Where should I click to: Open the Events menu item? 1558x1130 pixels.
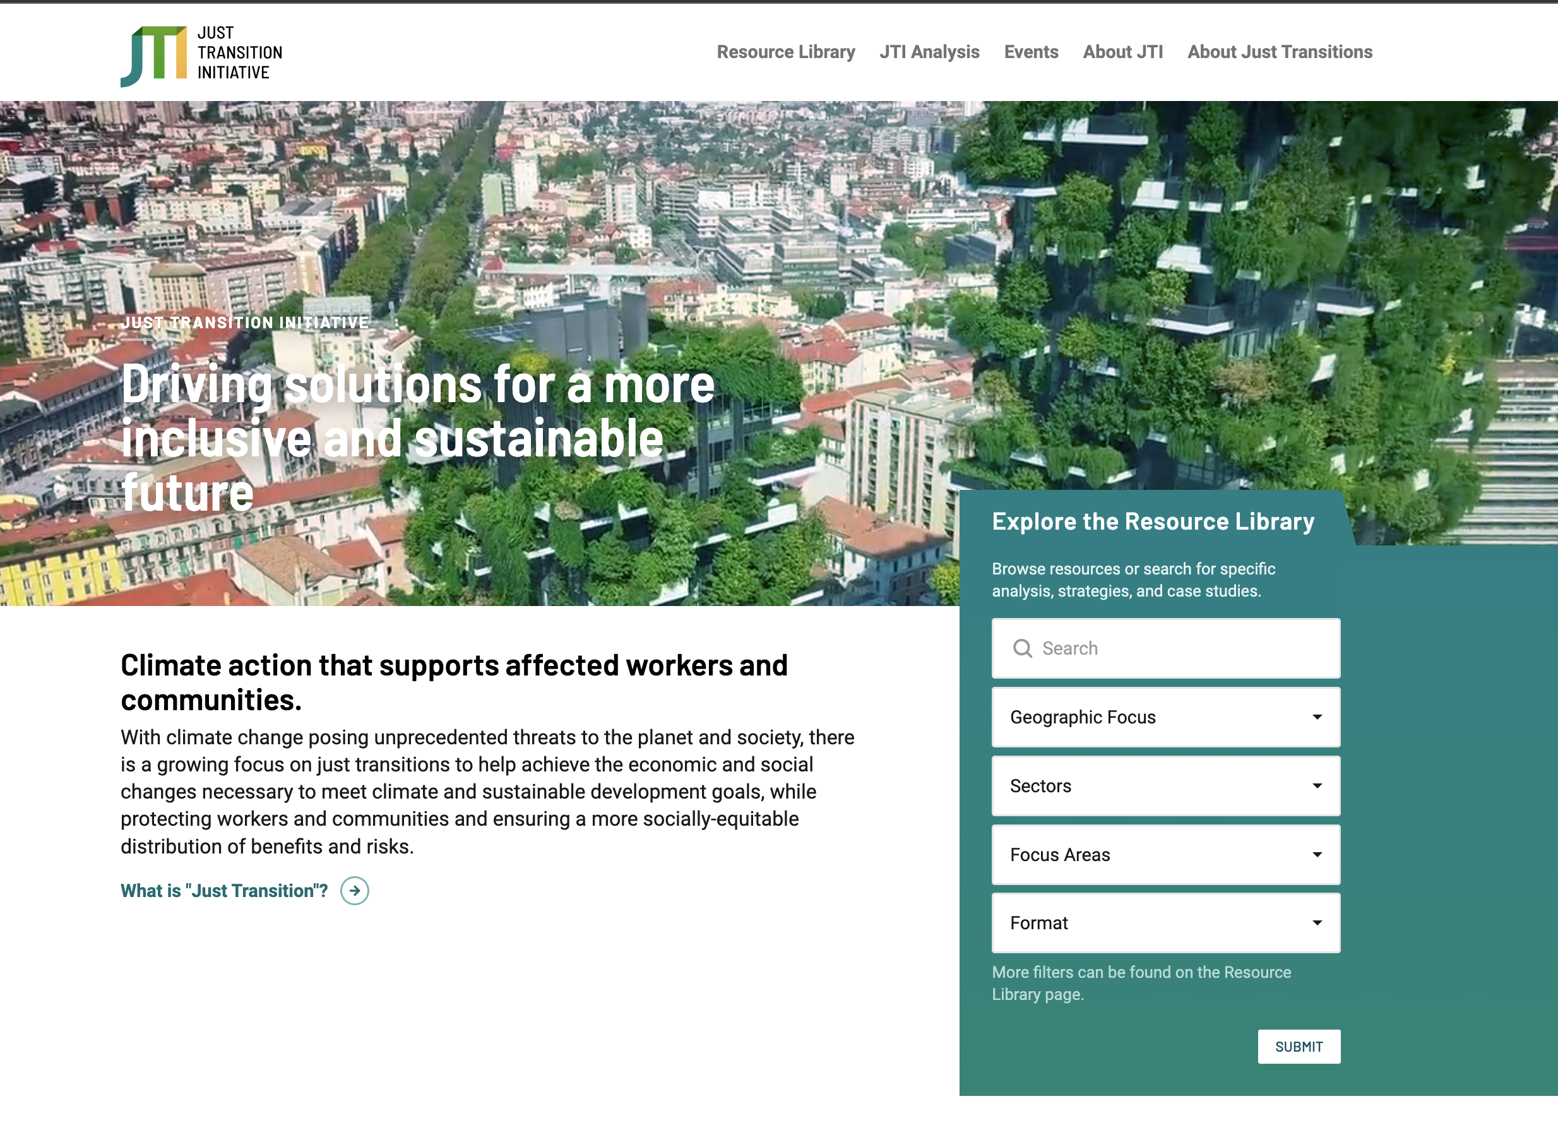tap(1030, 52)
